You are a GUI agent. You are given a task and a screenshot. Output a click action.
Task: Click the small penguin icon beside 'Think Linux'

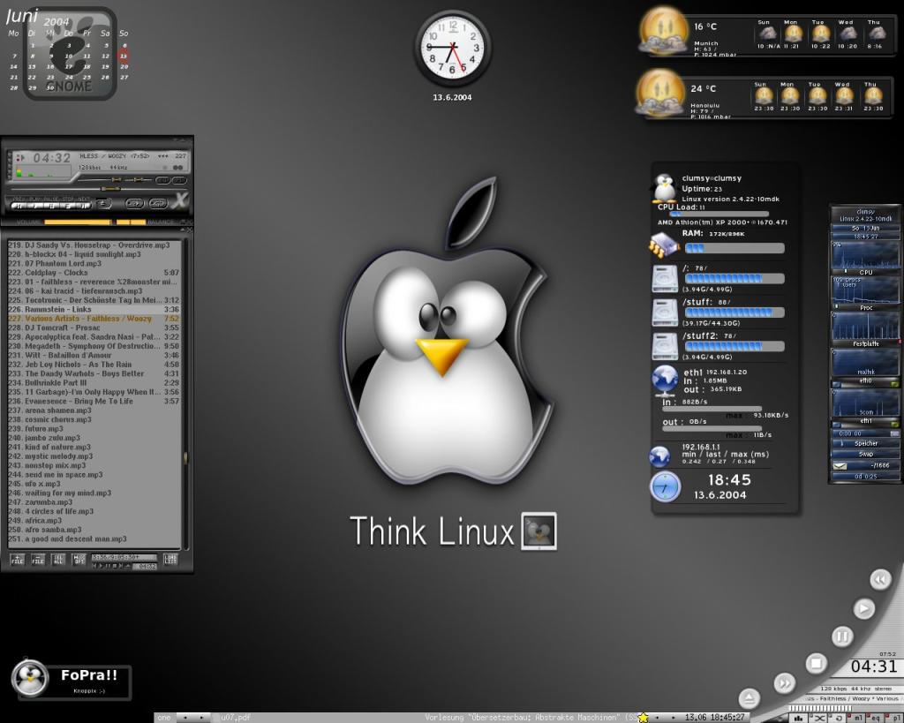pos(539,531)
